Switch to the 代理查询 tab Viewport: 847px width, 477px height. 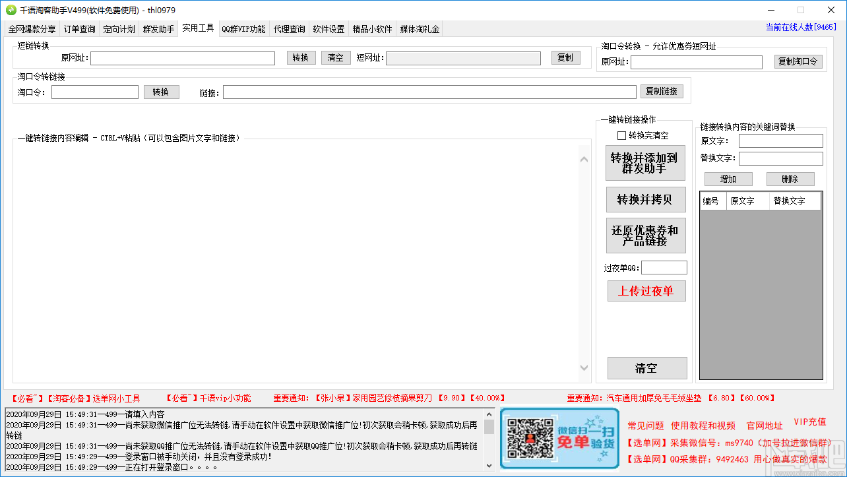click(x=289, y=29)
